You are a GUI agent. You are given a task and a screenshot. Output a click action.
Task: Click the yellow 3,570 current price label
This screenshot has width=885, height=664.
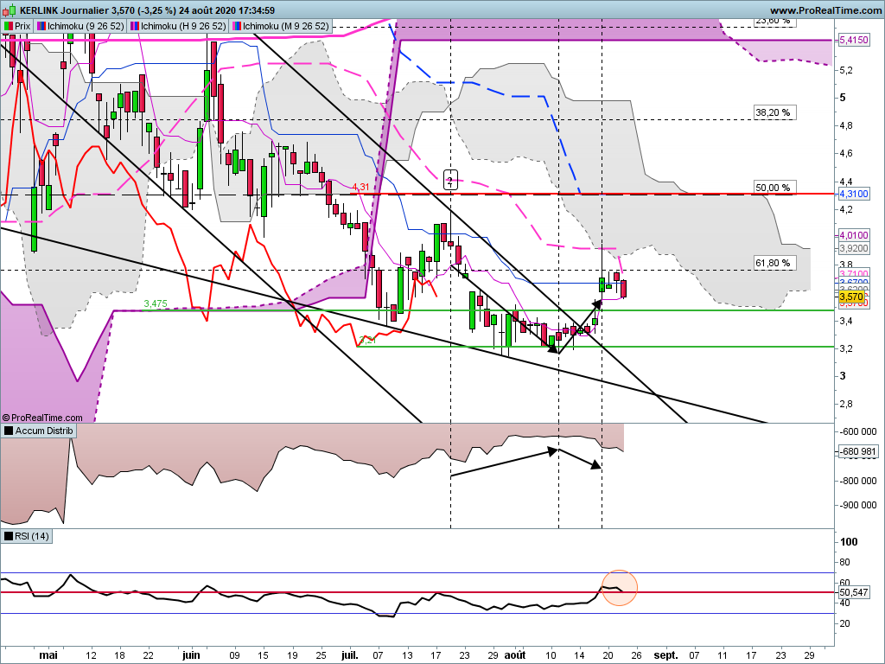click(x=851, y=297)
